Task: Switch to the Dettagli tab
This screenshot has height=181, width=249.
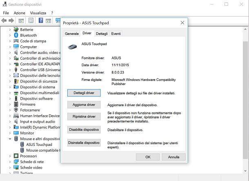Action: coord(102,34)
